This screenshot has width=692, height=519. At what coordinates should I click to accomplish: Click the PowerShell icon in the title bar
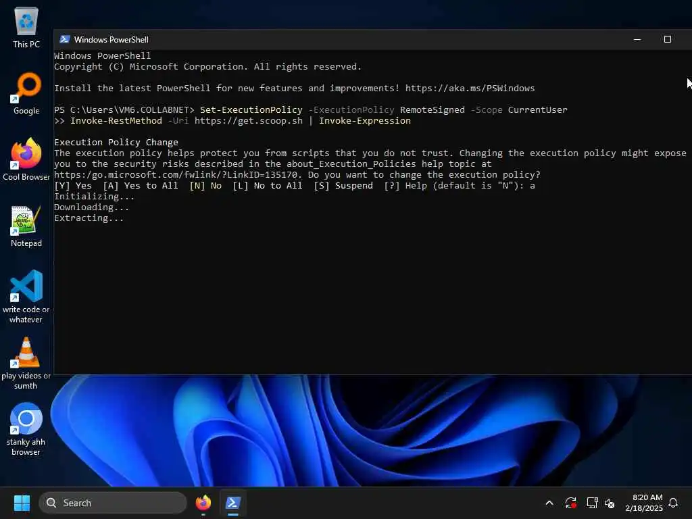[64, 39]
